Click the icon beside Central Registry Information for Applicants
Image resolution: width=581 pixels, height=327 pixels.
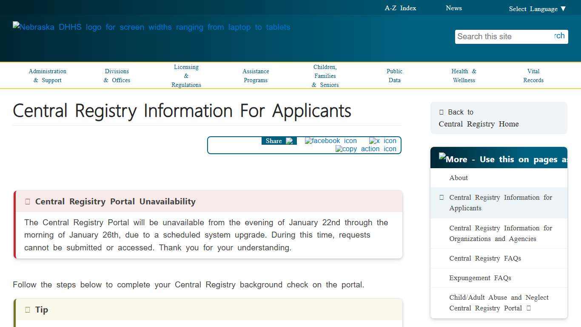[x=441, y=197]
